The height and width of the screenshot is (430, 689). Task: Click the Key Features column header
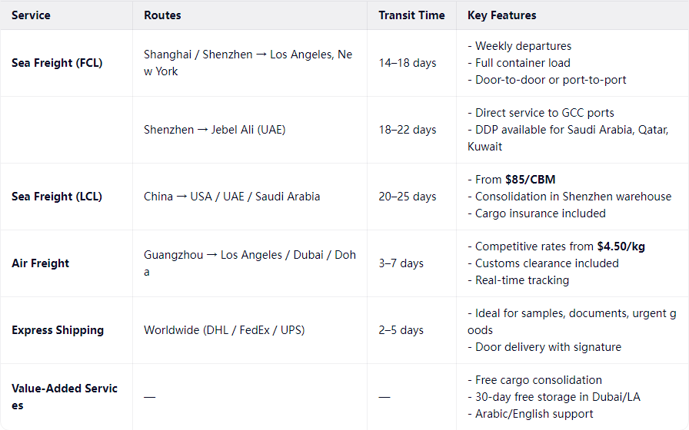(x=501, y=15)
